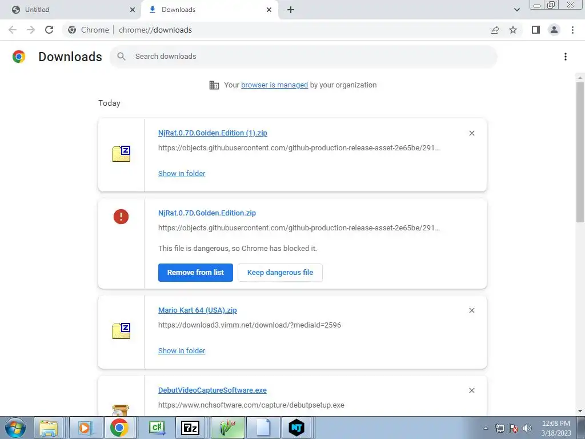The height and width of the screenshot is (439, 585).
Task: Open NjRat.0.7D.Golden.Edition (1).zip file link
Action: coord(213,133)
